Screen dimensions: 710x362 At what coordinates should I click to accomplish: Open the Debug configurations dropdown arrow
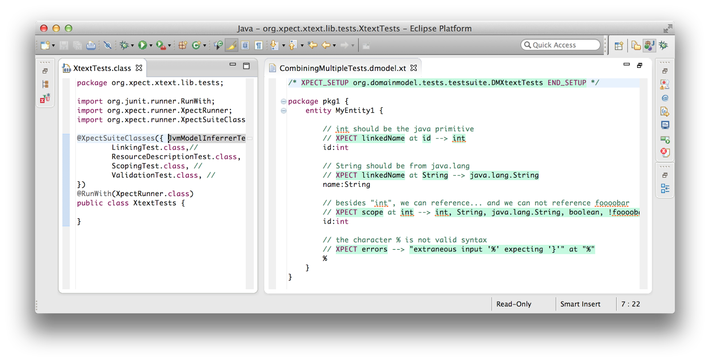pos(132,46)
